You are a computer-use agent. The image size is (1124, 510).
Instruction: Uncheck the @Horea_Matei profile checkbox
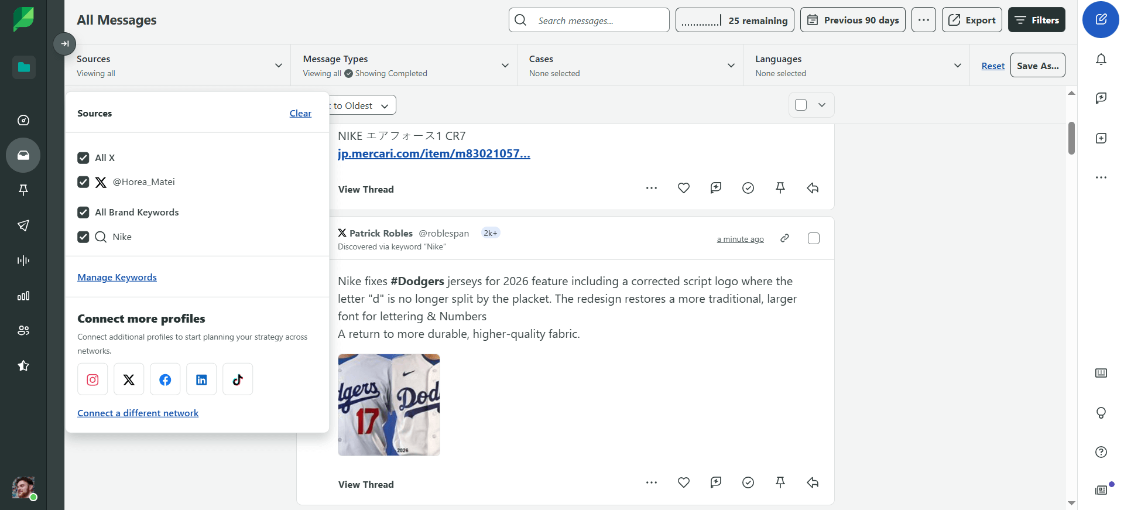click(x=83, y=182)
